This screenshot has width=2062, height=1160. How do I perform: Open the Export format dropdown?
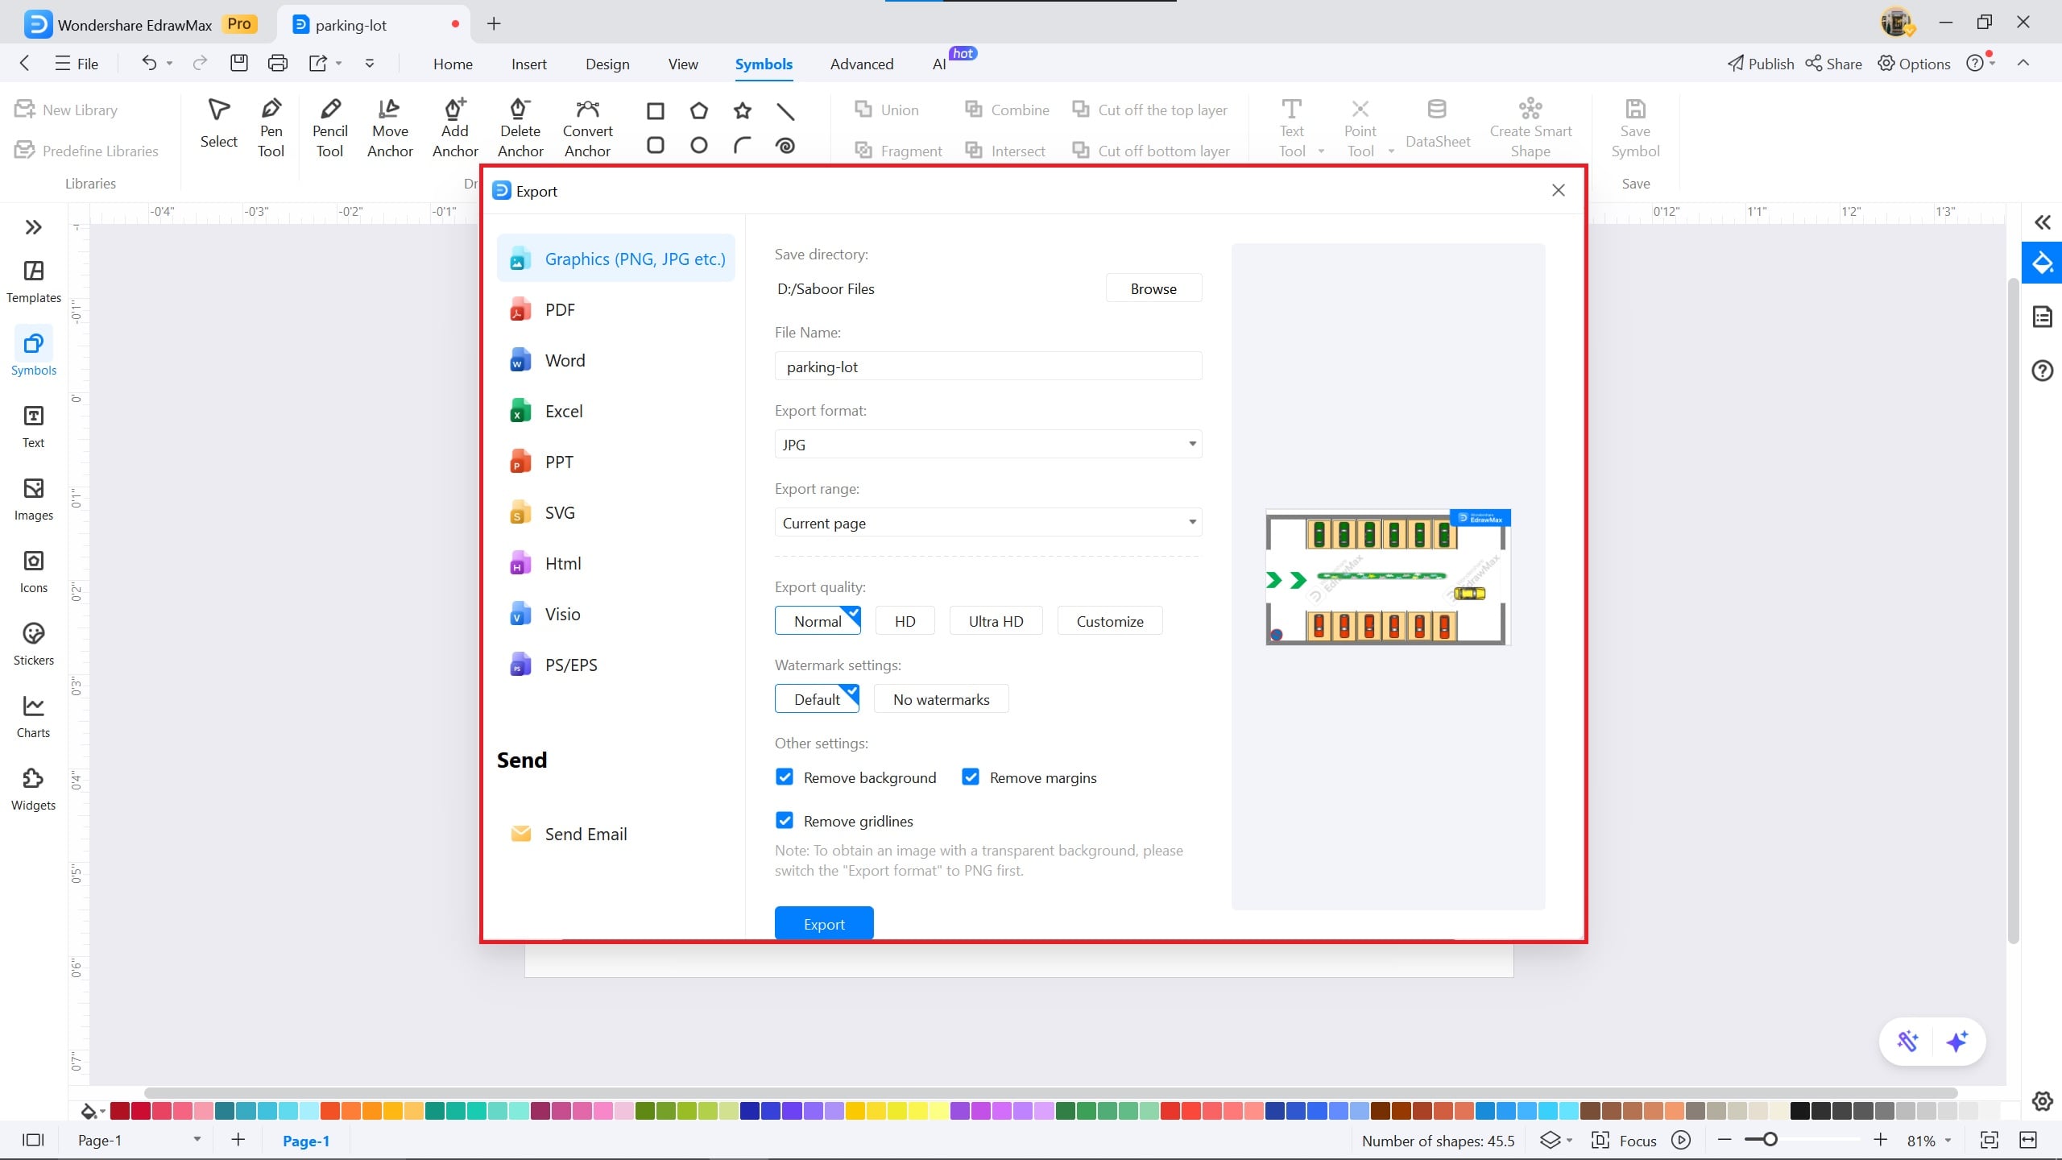coord(988,445)
